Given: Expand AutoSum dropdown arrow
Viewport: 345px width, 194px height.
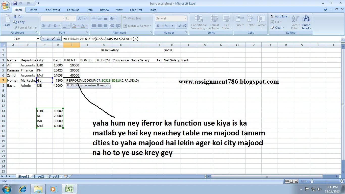Looking at the screenshot, I should pyautogui.click(x=289, y=16).
